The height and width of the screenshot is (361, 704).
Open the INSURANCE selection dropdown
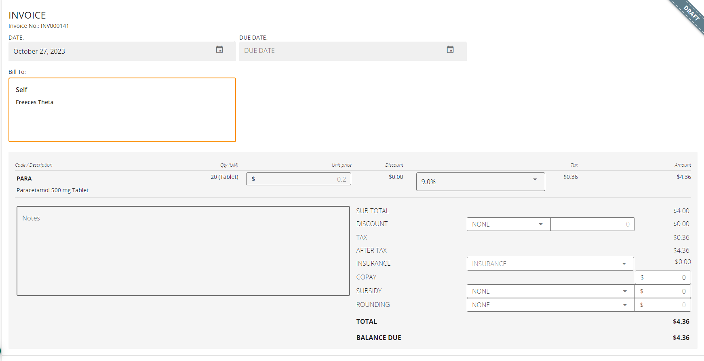[550, 264]
